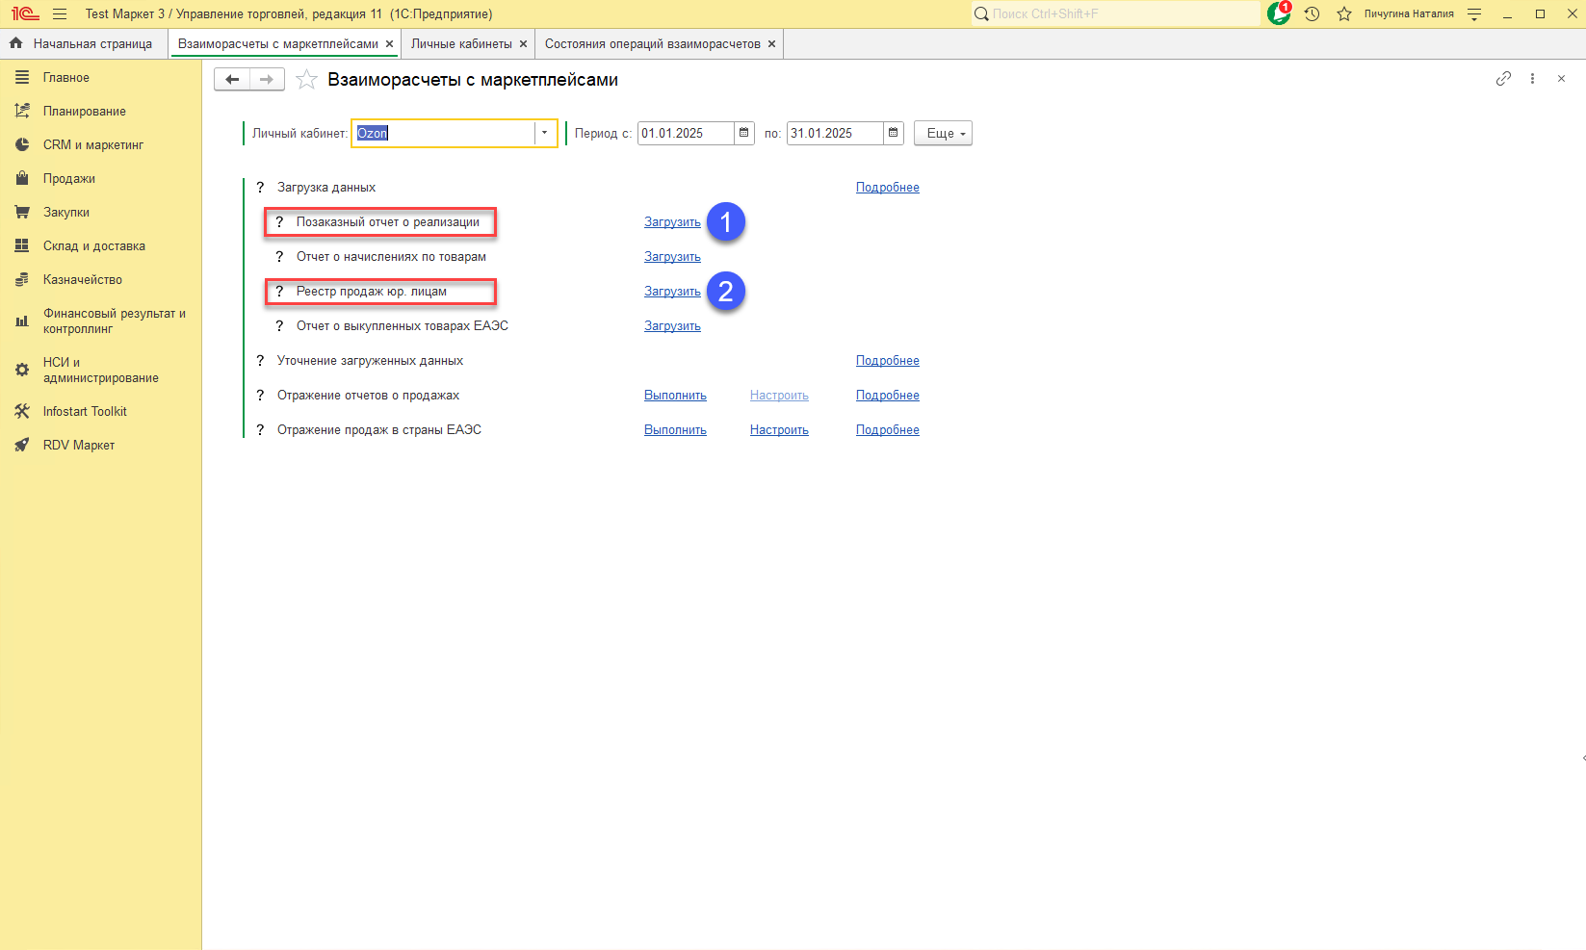Image resolution: width=1586 pixels, height=950 pixels.
Task: Click Выполнить for Отражение отчетов о продажах
Action: pos(675,396)
